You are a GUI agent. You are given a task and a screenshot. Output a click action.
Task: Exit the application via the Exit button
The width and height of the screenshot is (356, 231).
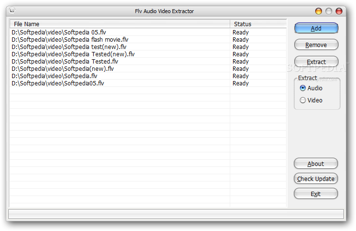pos(316,194)
